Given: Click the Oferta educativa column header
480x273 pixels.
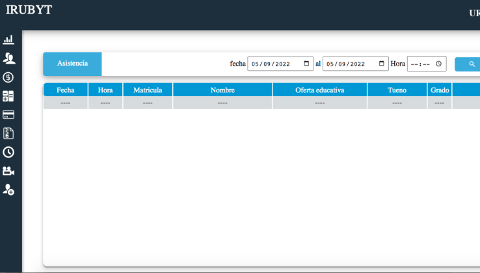Looking at the screenshot, I should pyautogui.click(x=319, y=90).
